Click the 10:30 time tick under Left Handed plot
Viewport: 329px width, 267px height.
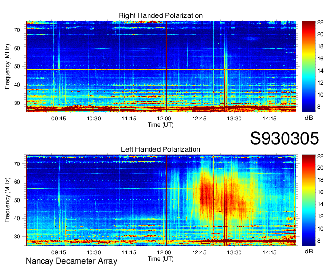click(94, 252)
